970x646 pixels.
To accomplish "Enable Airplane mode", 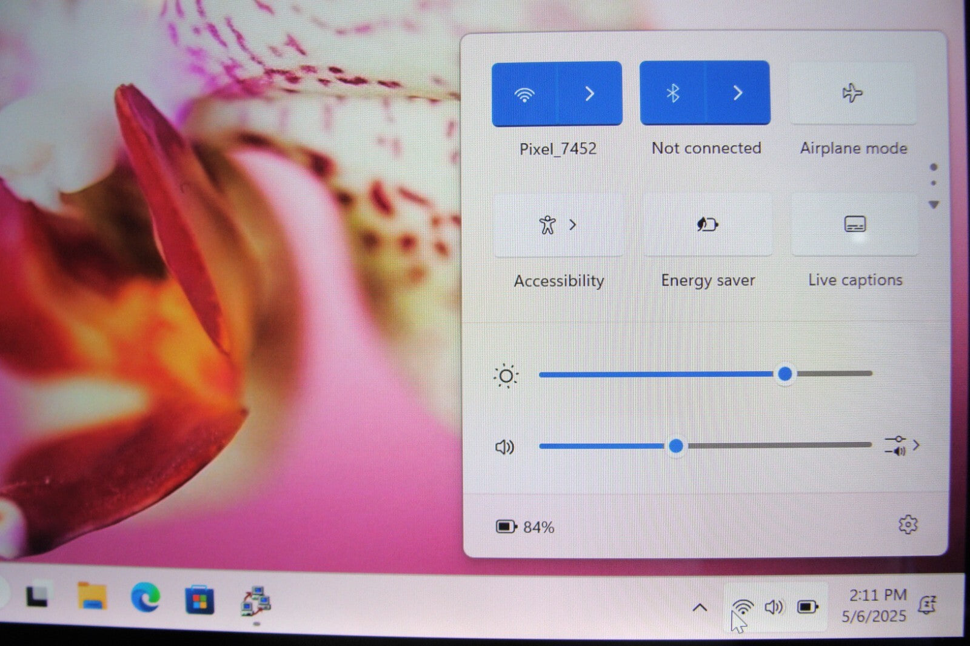I will coord(852,93).
